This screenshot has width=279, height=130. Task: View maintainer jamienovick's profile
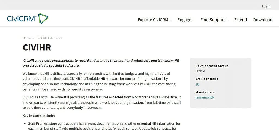pos(205,98)
